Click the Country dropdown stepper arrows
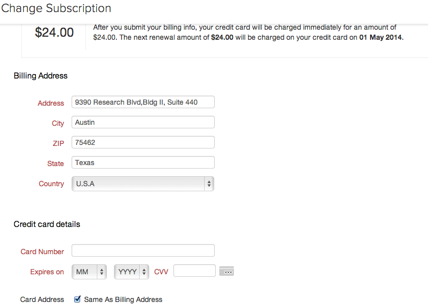The width and height of the screenshot is (428, 305). click(x=209, y=184)
